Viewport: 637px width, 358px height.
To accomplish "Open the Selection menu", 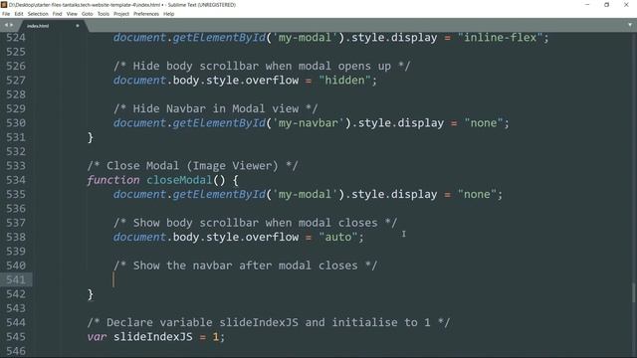I will [38, 14].
